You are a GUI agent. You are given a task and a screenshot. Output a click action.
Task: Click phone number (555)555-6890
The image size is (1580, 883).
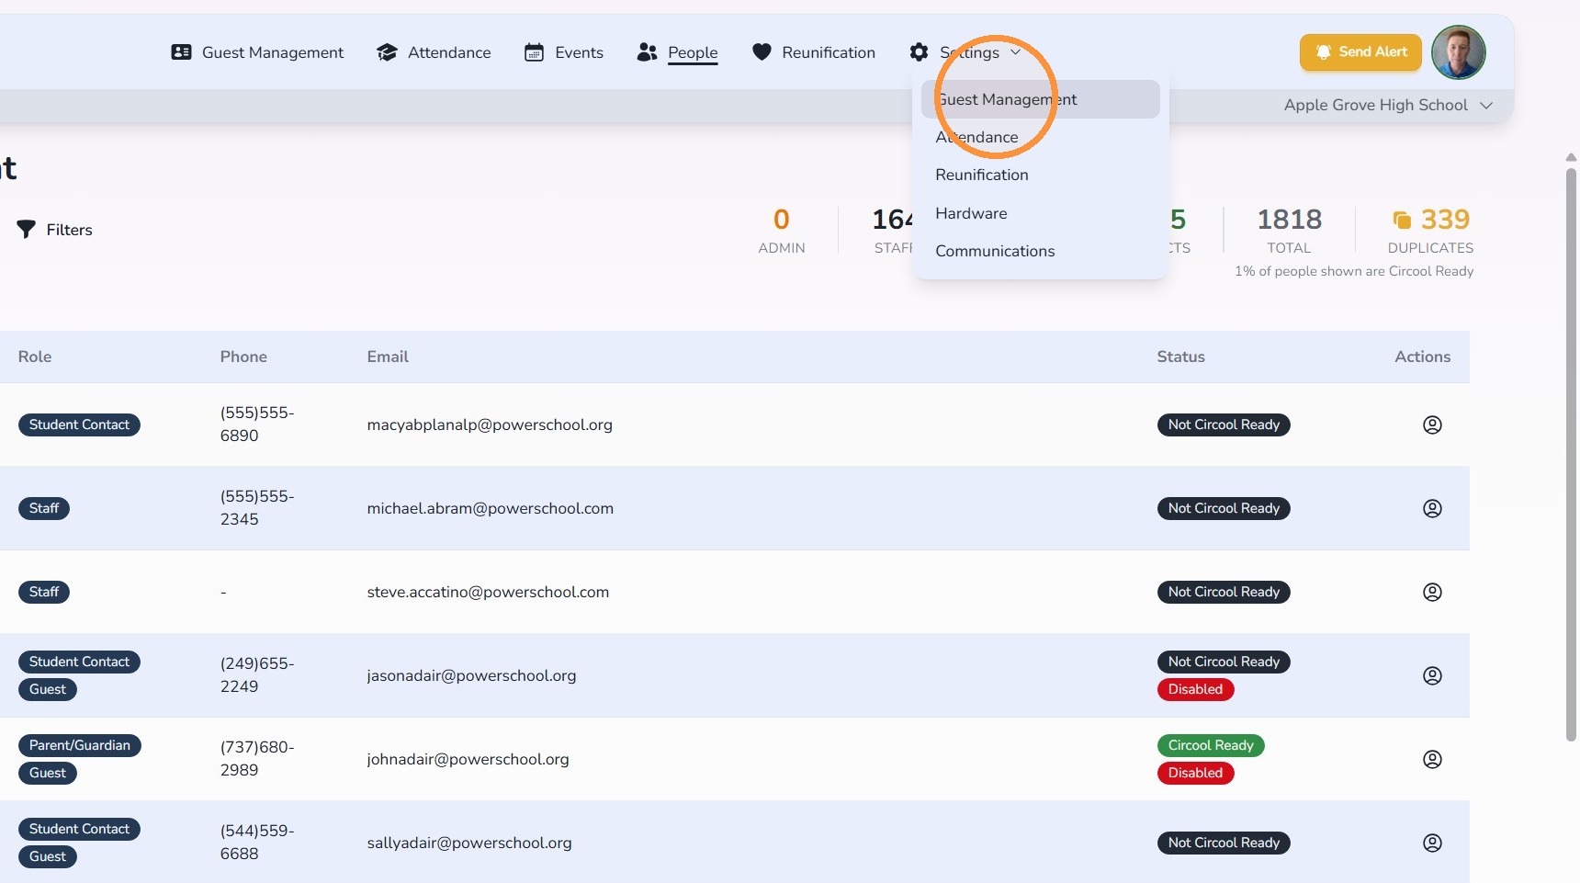(257, 424)
